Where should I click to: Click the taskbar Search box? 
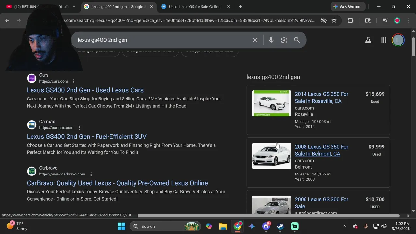[164, 226]
